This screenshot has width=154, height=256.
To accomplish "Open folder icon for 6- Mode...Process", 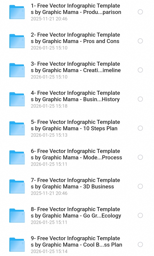I will [17, 157].
